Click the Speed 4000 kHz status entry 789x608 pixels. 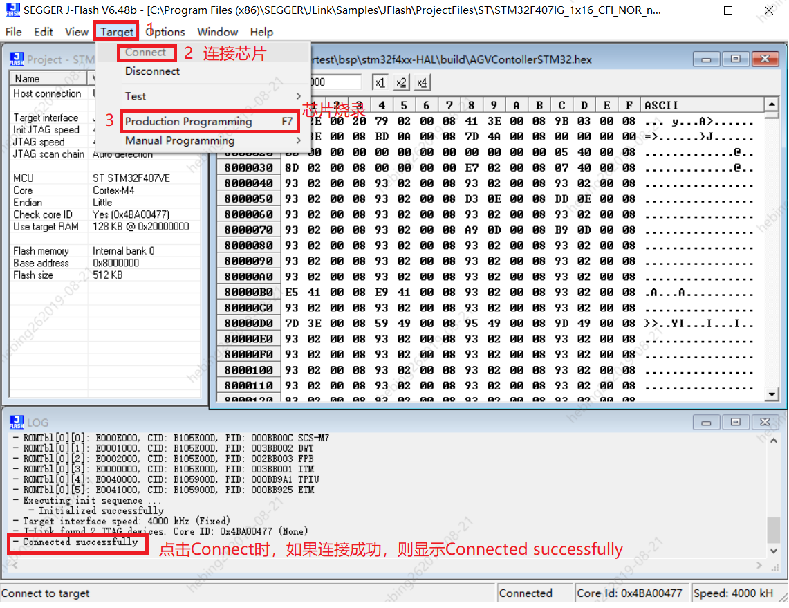733,593
